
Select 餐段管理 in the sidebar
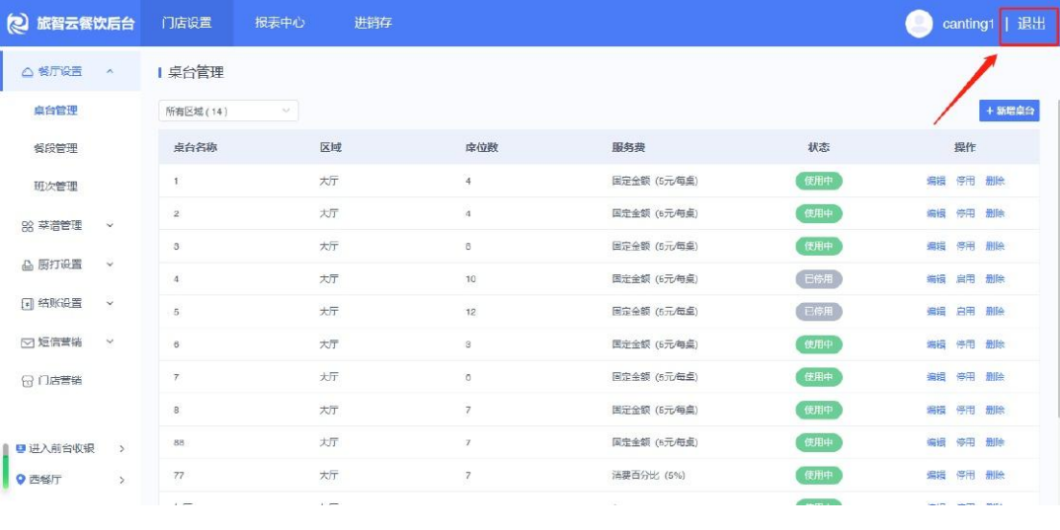(x=56, y=148)
